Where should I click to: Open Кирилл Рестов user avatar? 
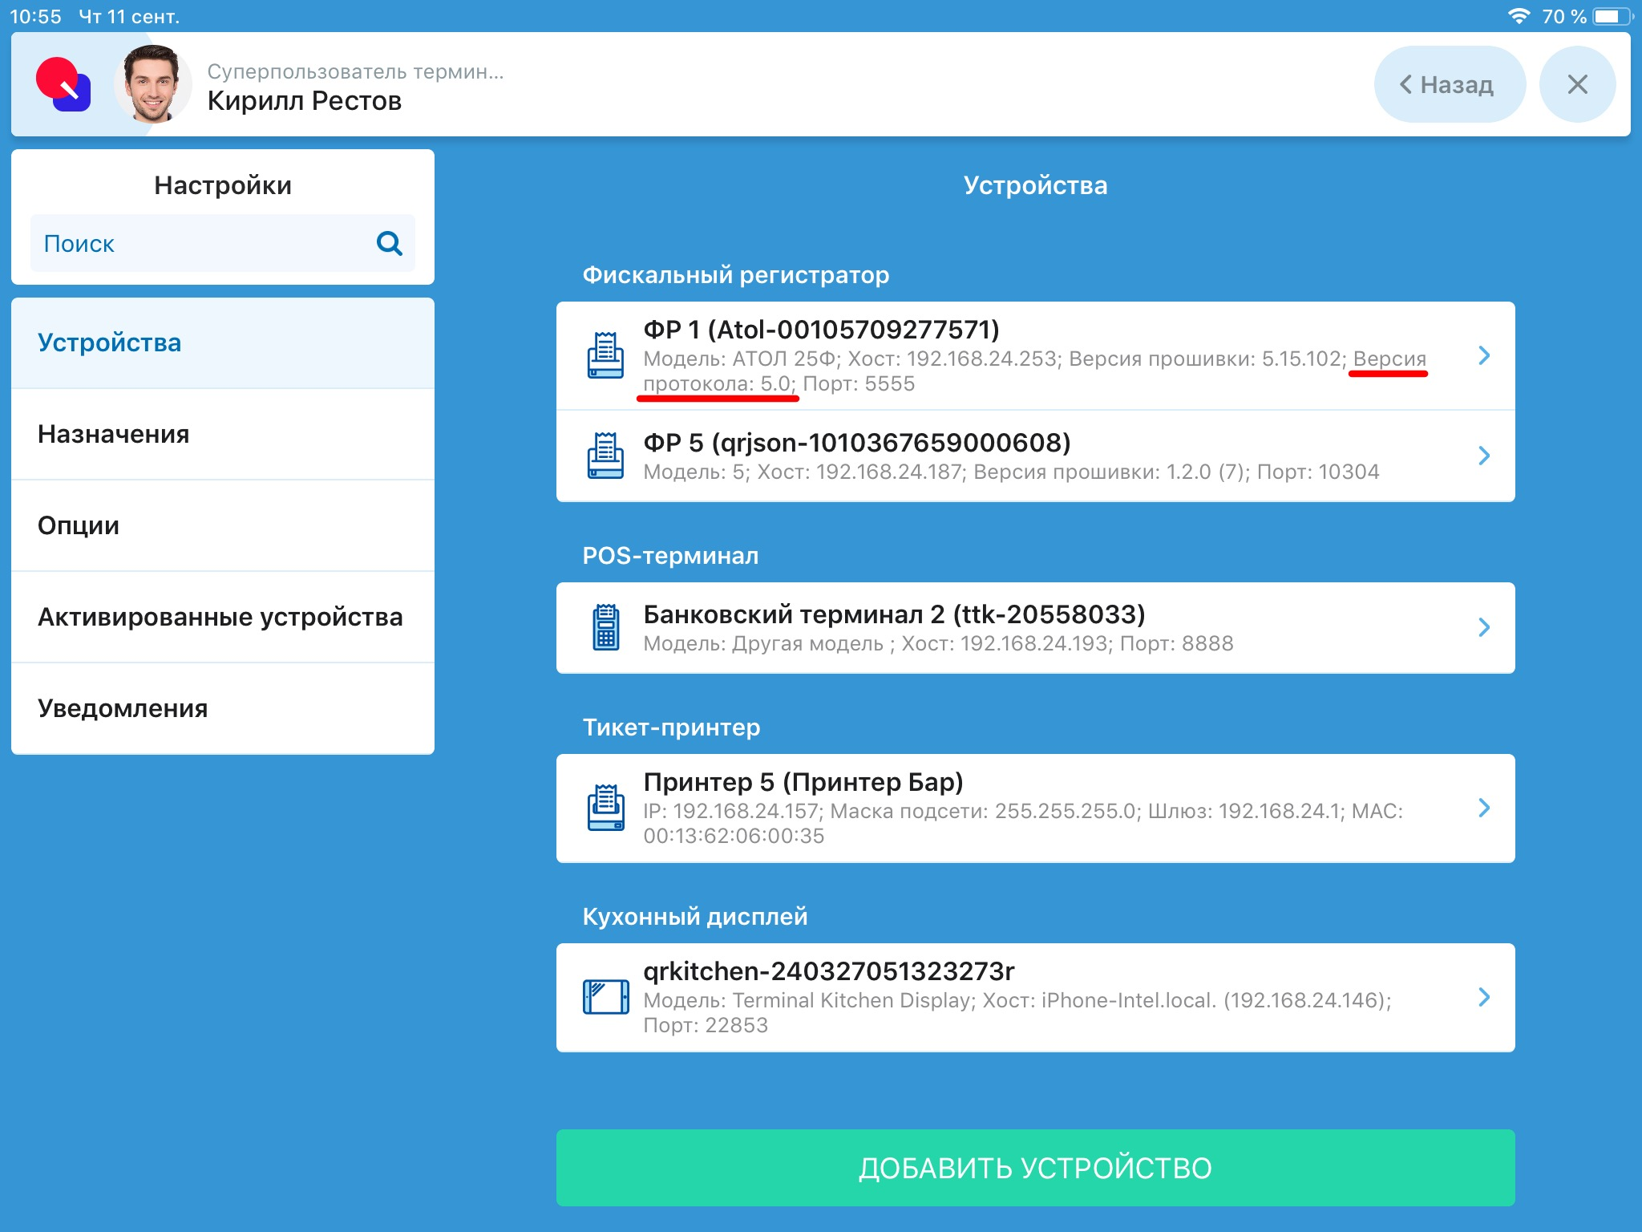(152, 84)
